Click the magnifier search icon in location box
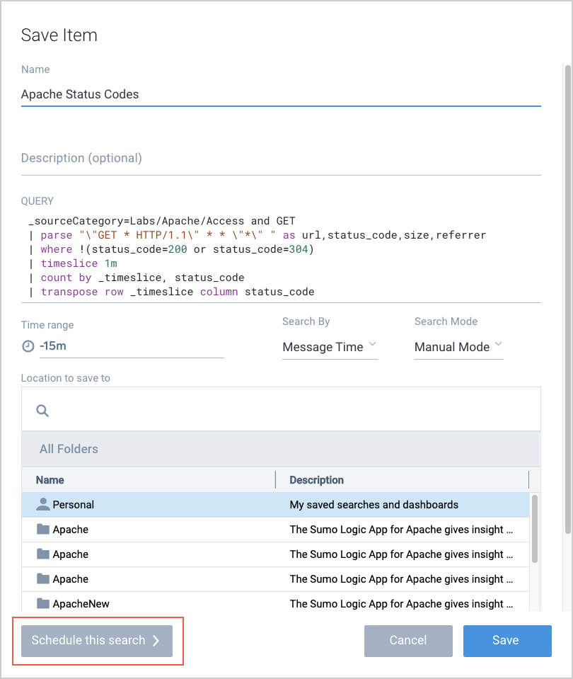 click(42, 410)
